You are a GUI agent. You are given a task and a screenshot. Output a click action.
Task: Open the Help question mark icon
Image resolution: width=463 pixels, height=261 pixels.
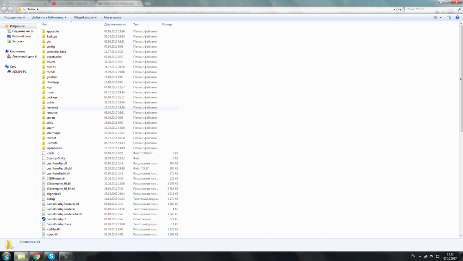(x=457, y=18)
